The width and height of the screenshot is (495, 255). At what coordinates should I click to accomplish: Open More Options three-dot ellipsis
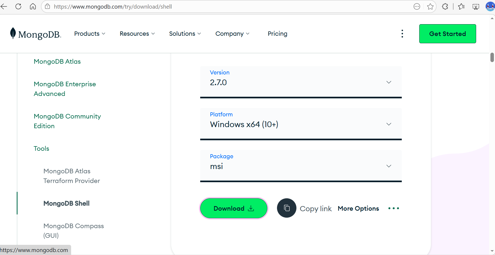394,208
